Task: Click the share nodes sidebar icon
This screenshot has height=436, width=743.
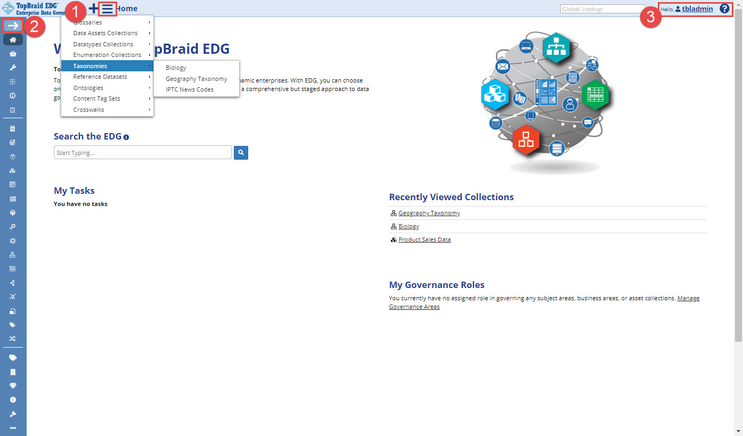Action: (x=13, y=283)
